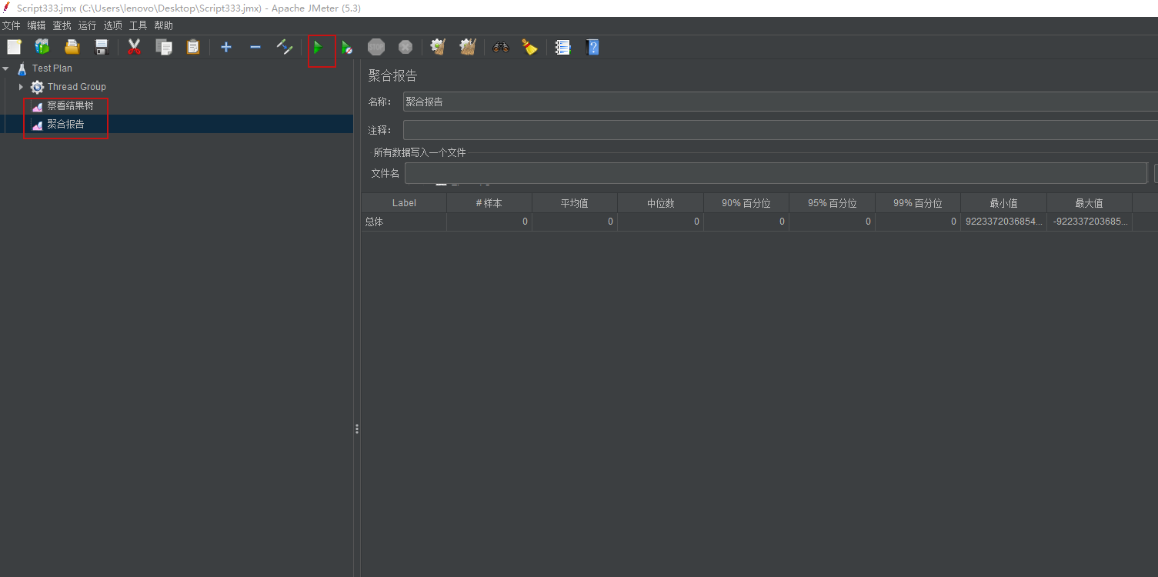Screen dimensions: 1158x577
Task: Click the 聚合报告 panel heading
Action: 392,76
